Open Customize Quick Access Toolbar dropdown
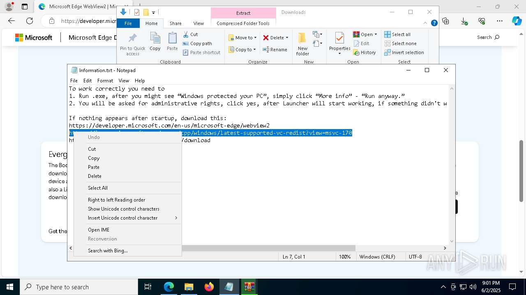This screenshot has height=295, width=526. point(154,13)
